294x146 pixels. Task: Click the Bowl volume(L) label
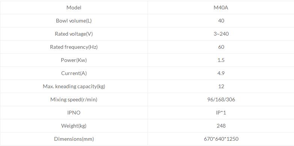[74, 21]
